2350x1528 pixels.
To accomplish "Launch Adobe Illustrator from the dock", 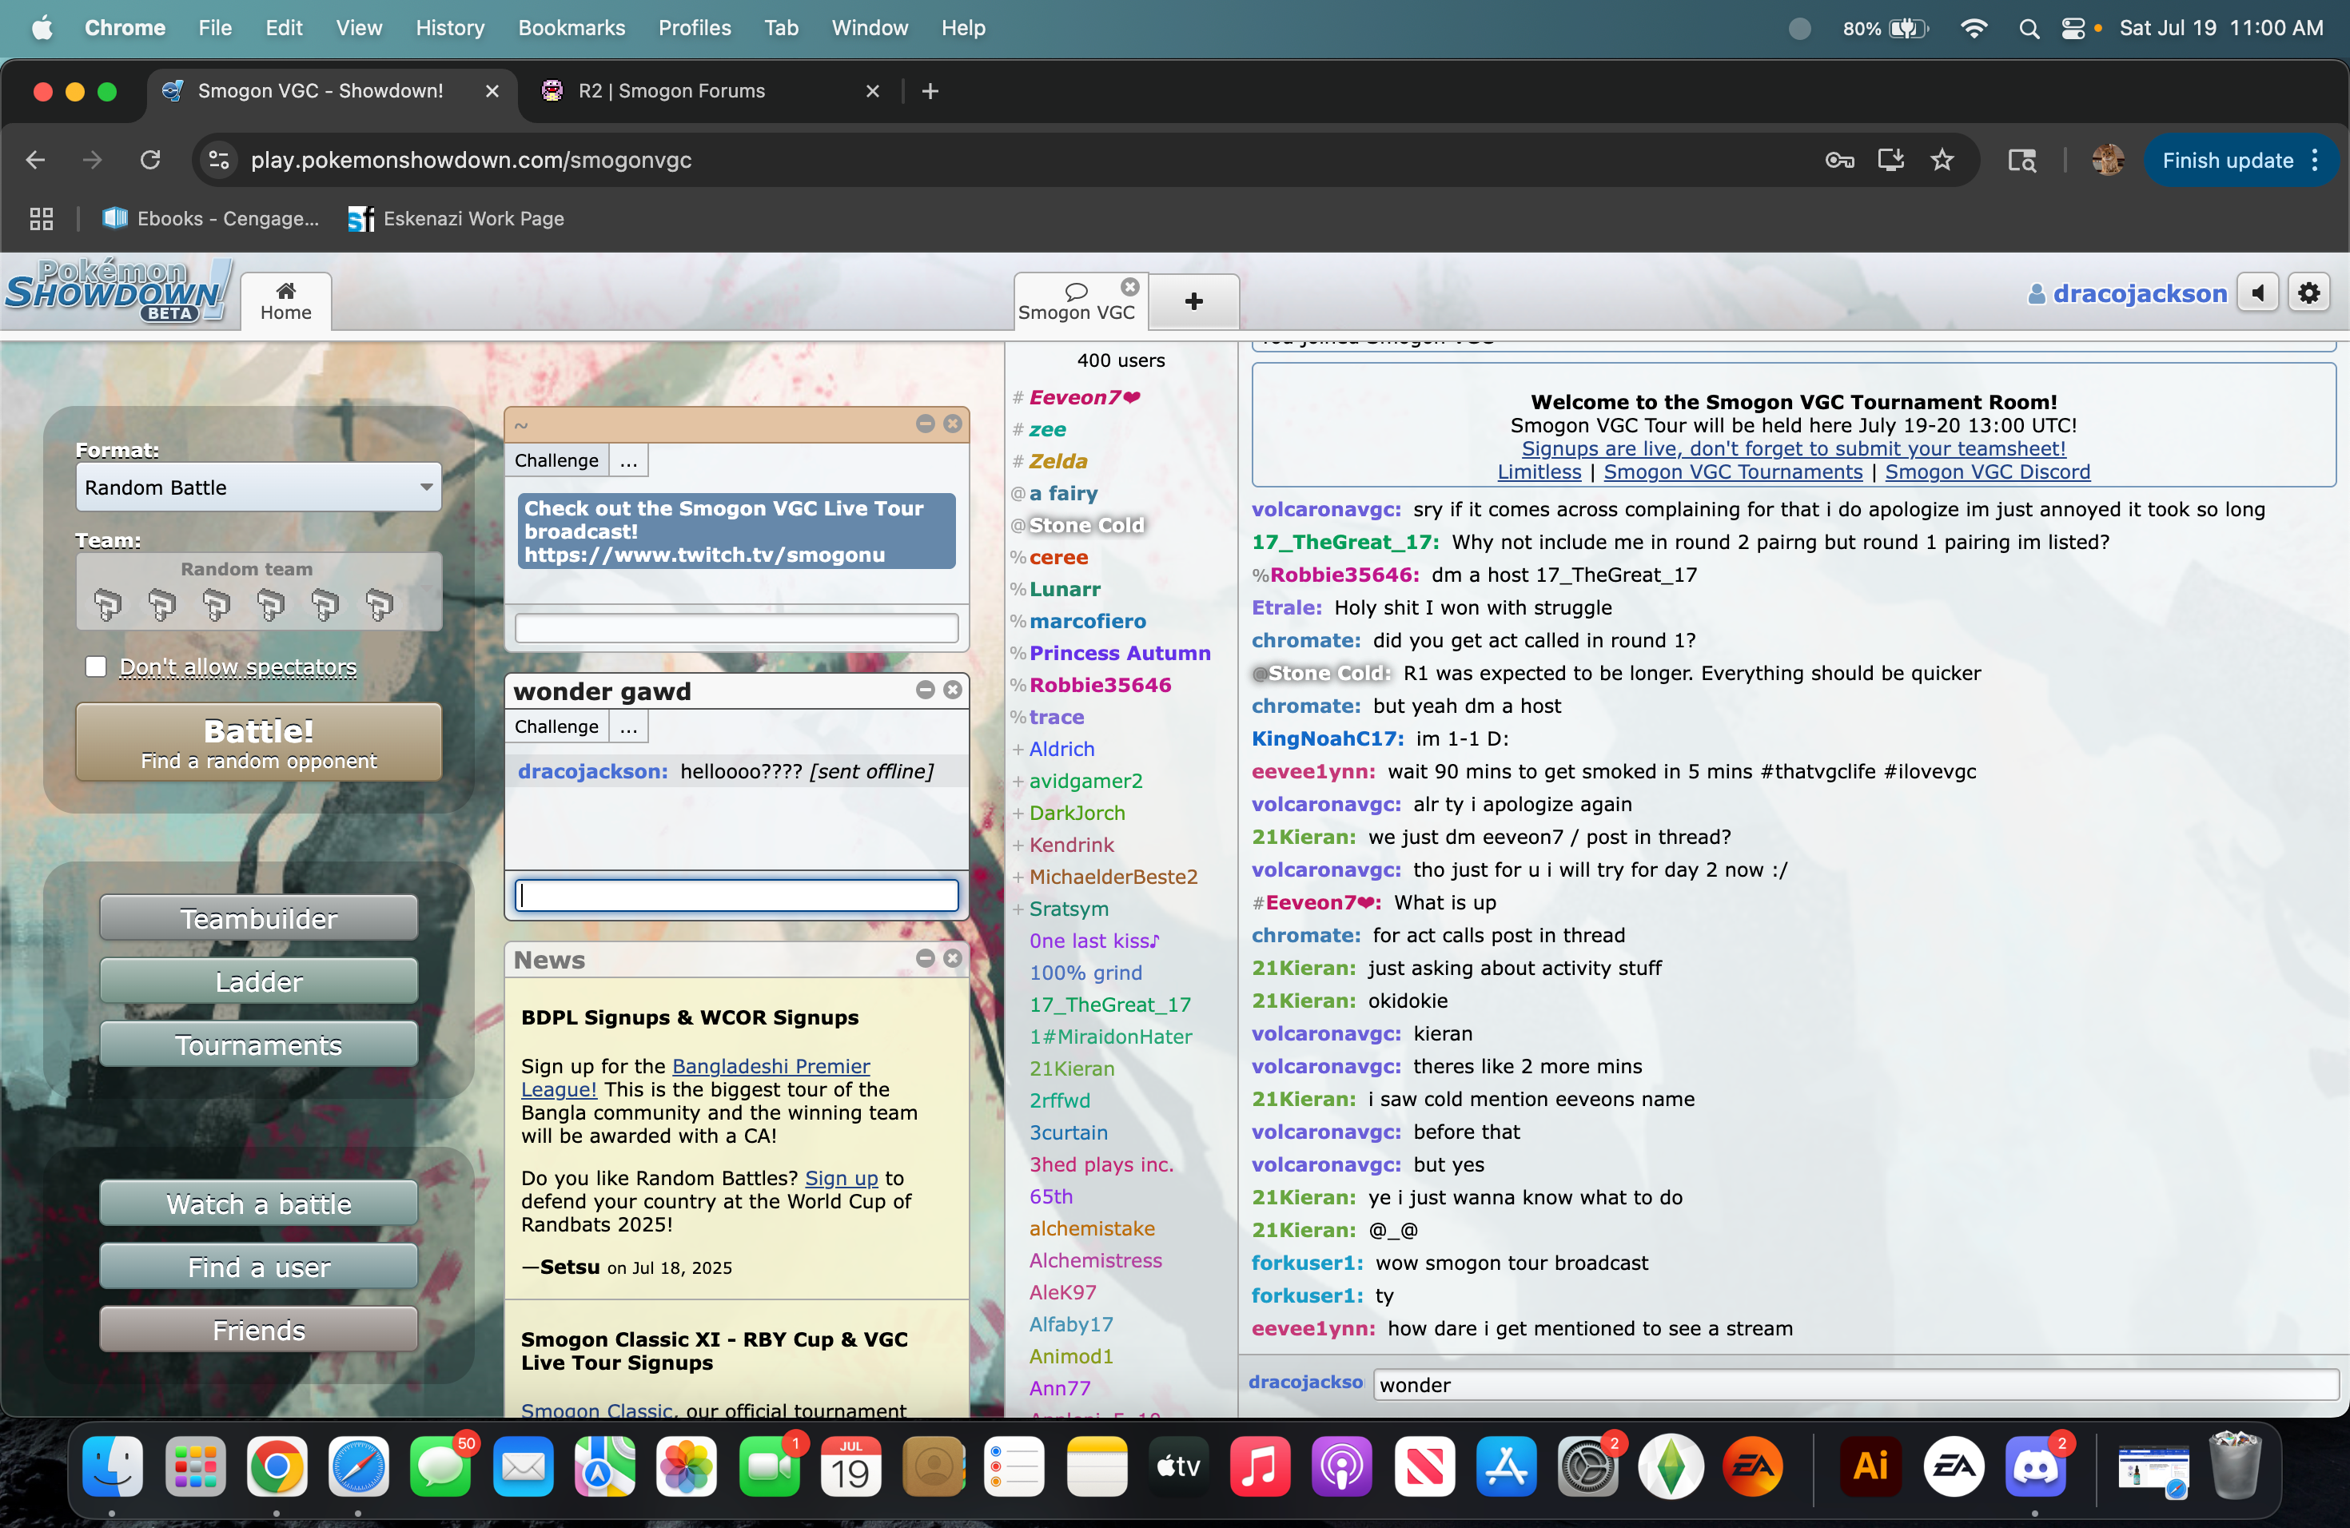I will click(1871, 1468).
